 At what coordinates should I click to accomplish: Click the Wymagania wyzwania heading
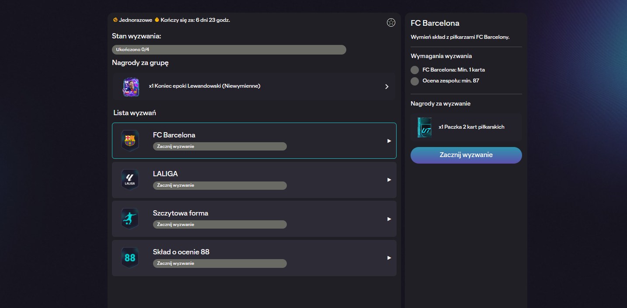click(x=441, y=56)
